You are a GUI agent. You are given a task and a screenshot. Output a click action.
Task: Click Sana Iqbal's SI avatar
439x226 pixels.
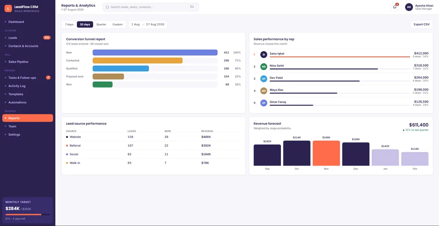pos(263,54)
